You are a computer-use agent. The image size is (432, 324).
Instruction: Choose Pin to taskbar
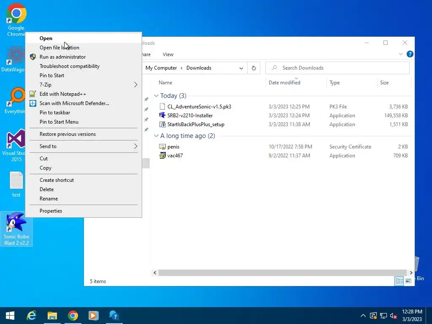pos(84,112)
